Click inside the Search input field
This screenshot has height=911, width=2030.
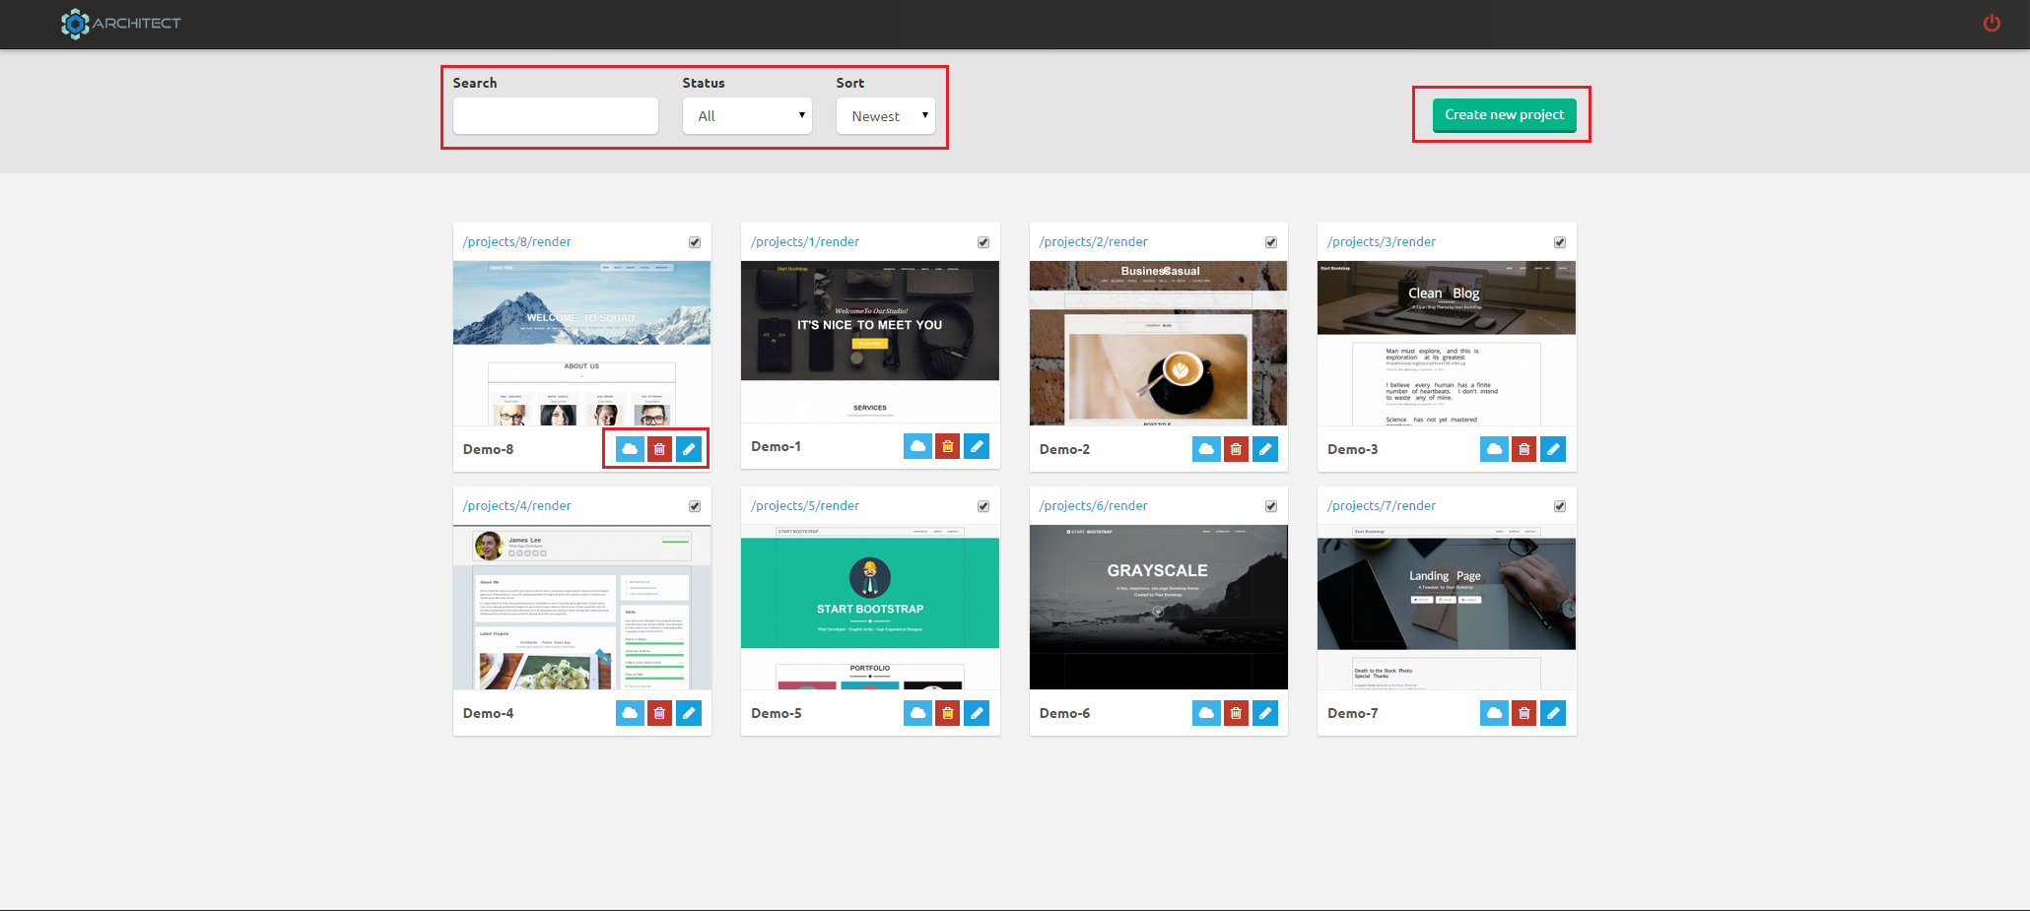tap(556, 116)
